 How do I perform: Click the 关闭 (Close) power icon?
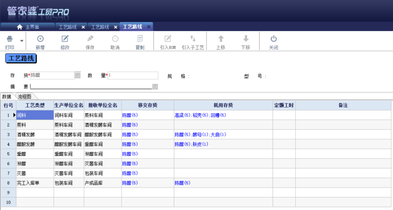[x=274, y=41]
